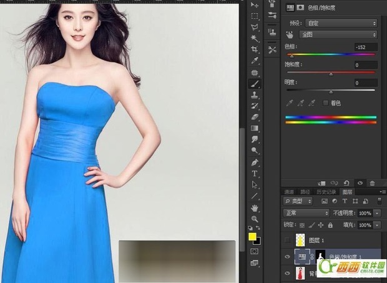This screenshot has width=387, height=283.
Task: Activate the Hand tool in toolbar
Action: [x=255, y=207]
